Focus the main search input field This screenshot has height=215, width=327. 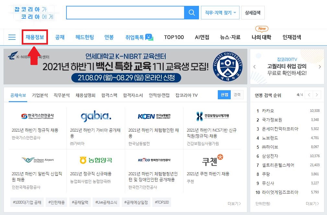(x=125, y=13)
